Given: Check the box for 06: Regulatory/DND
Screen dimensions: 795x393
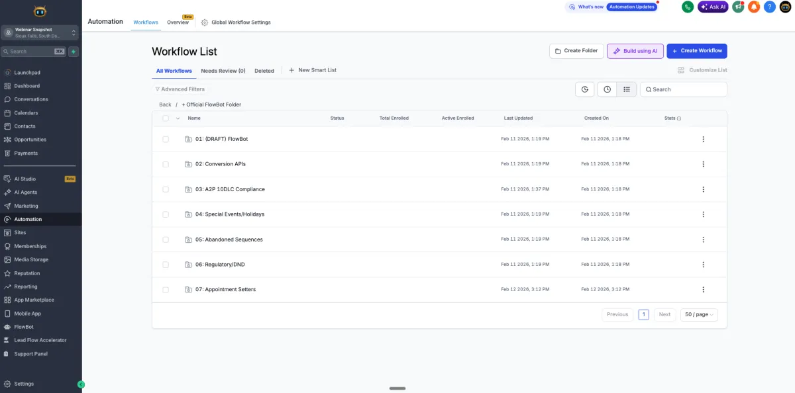Looking at the screenshot, I should click(166, 265).
